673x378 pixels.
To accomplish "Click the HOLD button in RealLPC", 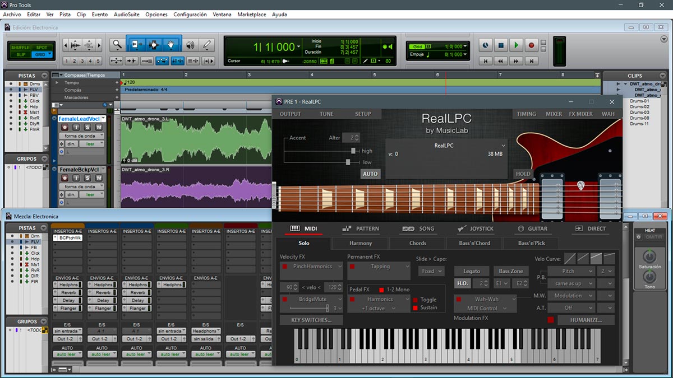I will coord(523,174).
